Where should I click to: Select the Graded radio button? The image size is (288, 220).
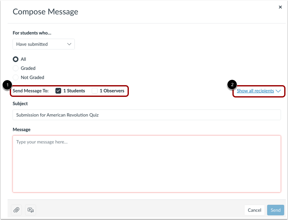[15, 68]
